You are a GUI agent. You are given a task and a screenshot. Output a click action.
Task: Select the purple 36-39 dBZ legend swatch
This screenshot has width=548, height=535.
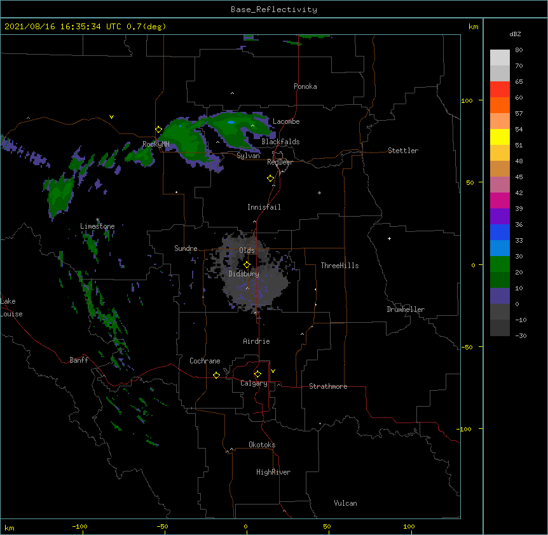point(500,216)
